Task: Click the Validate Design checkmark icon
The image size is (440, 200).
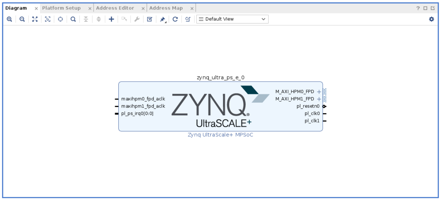Action: pyautogui.click(x=149, y=19)
